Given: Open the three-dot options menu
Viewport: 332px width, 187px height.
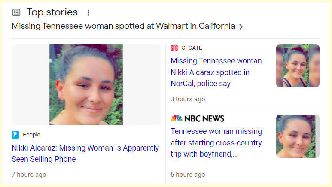Looking at the screenshot, I should pos(88,13).
